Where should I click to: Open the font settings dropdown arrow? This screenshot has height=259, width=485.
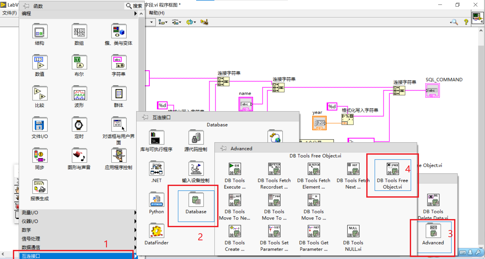coord(151,22)
